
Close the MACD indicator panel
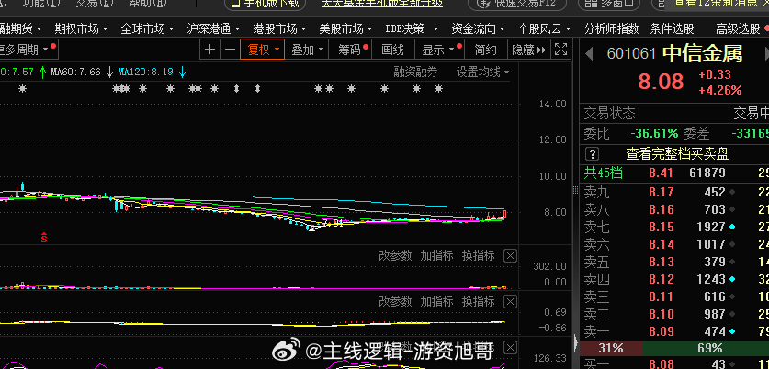tap(511, 301)
